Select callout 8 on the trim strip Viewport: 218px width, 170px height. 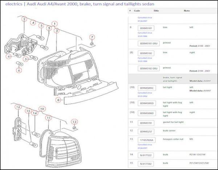57,99
